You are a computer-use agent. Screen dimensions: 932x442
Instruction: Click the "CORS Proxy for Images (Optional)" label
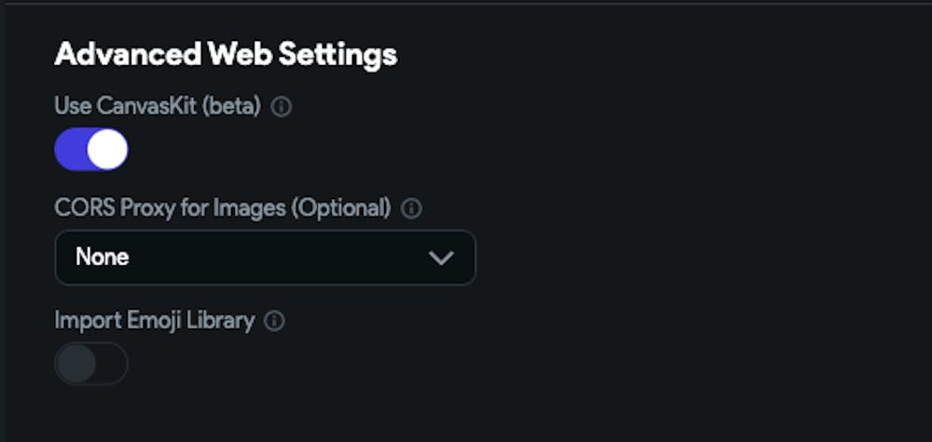(223, 208)
